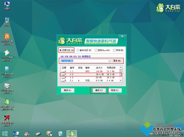This screenshot has width=184, height=137.
Task: Click partition list scrollbar down arrow
Action: tap(121, 80)
